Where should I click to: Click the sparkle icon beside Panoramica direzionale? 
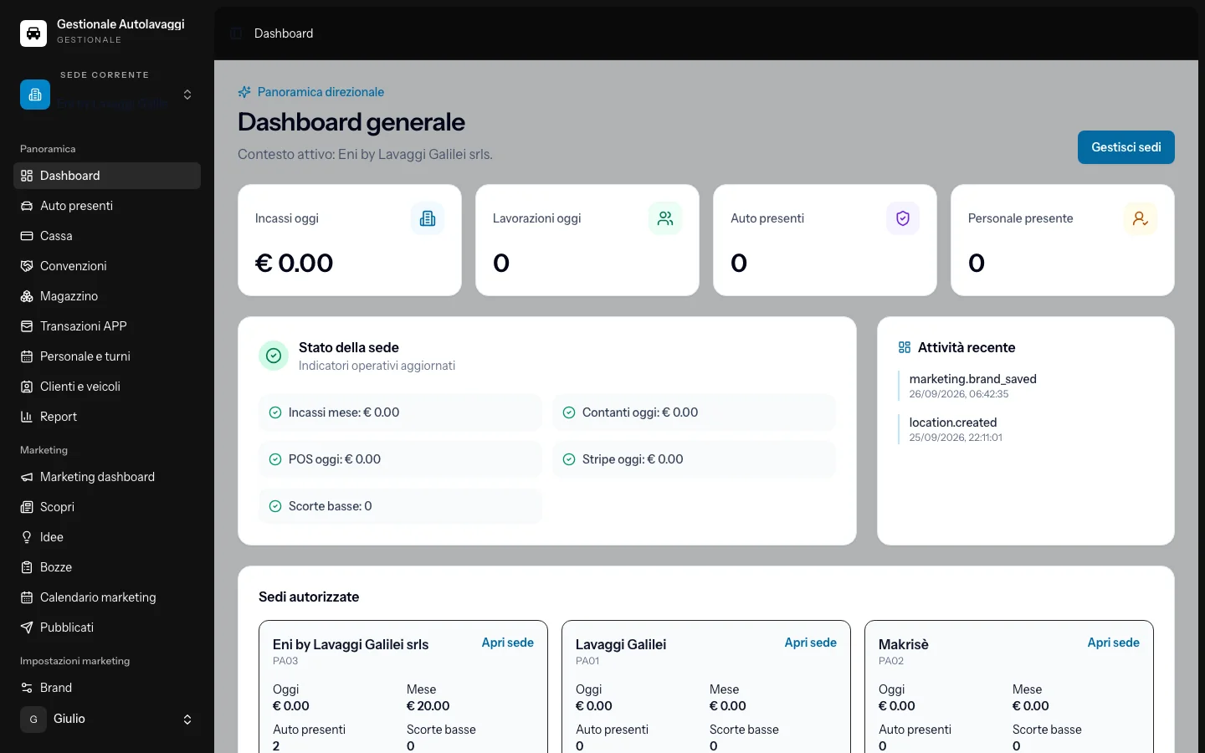point(244,92)
